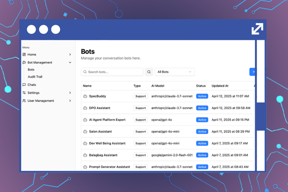Click the Active status badge for SpecBuddy
The image size is (288, 192).
[x=202, y=96]
